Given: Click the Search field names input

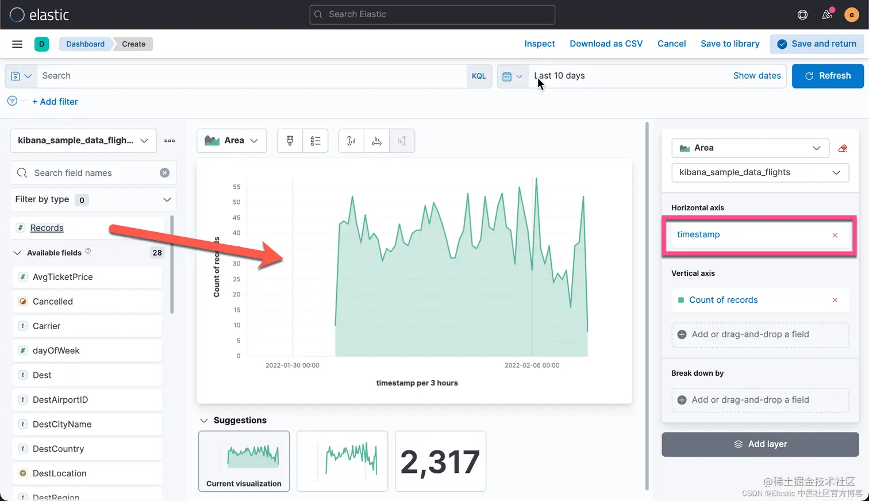Looking at the screenshot, I should click(93, 173).
